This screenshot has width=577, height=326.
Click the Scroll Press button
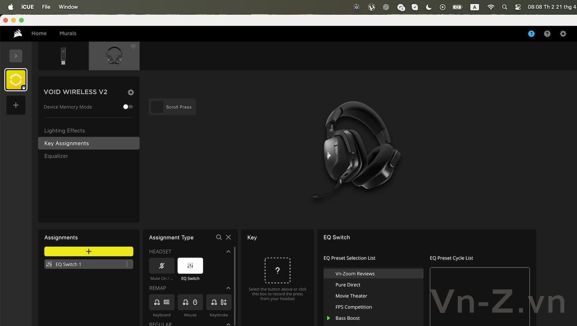click(172, 107)
